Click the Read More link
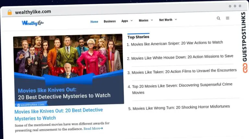This screenshot has width=249, height=139. [93, 128]
